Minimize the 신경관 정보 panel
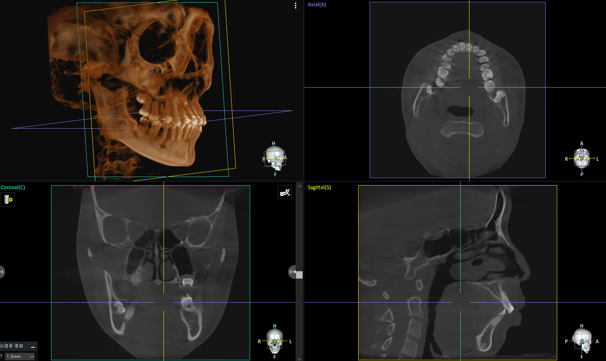606x361 pixels. click(x=33, y=347)
